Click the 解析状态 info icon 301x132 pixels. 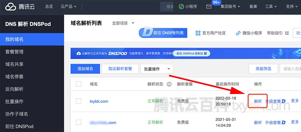click(x=169, y=84)
